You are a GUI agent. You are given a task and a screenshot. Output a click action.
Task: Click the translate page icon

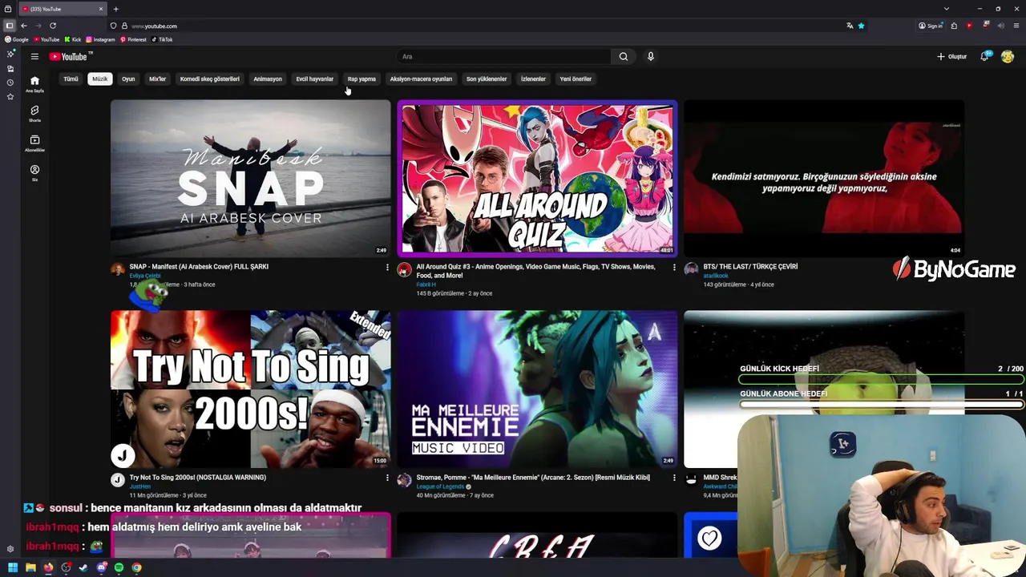[850, 26]
